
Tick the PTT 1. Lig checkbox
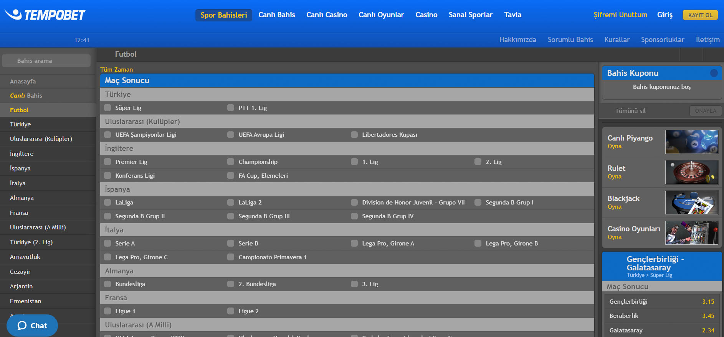[x=231, y=108]
